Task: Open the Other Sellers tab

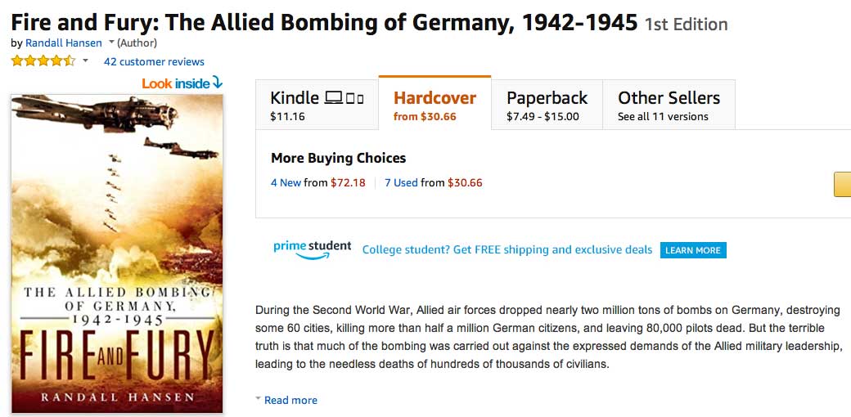Action: (x=669, y=105)
